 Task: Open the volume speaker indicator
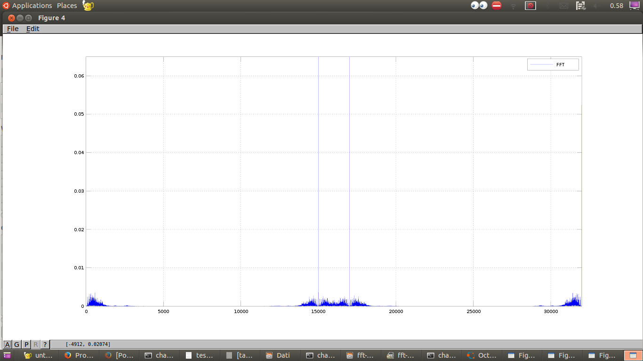pos(595,6)
